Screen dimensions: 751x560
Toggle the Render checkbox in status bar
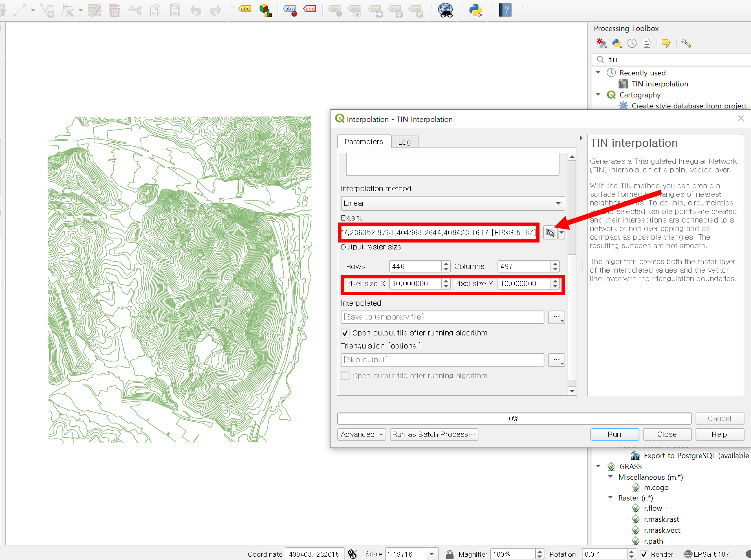point(644,554)
